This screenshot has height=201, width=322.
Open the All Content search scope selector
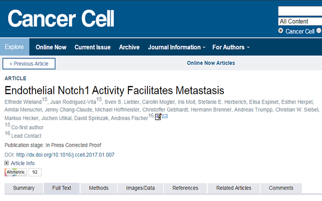pyautogui.click(x=300, y=21)
